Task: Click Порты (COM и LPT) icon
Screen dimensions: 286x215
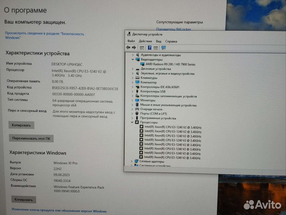Action: click(x=137, y=113)
